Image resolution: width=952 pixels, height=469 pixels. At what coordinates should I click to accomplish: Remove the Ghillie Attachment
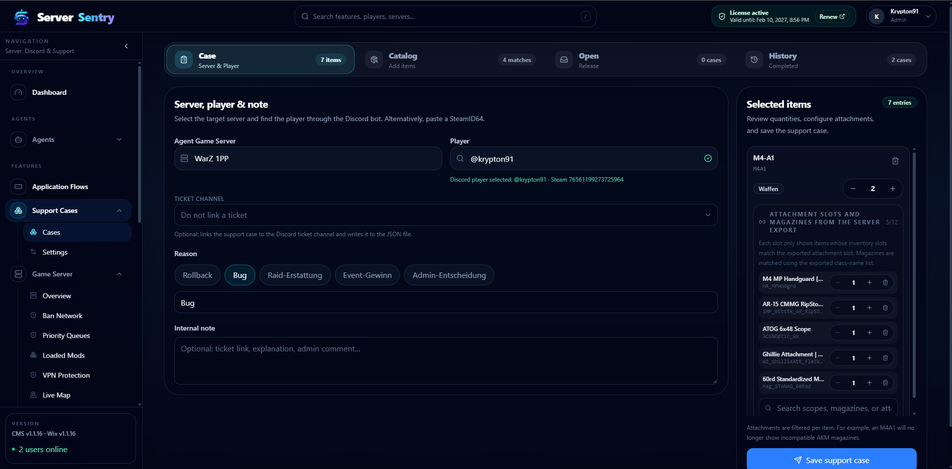885,358
